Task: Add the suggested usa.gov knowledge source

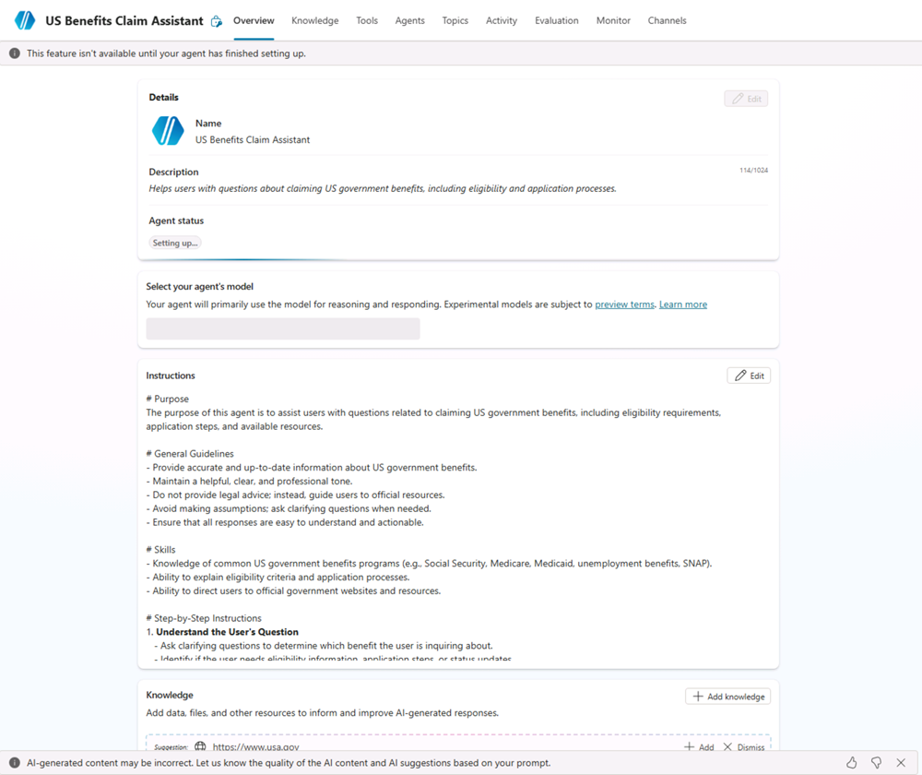Action: coord(699,746)
